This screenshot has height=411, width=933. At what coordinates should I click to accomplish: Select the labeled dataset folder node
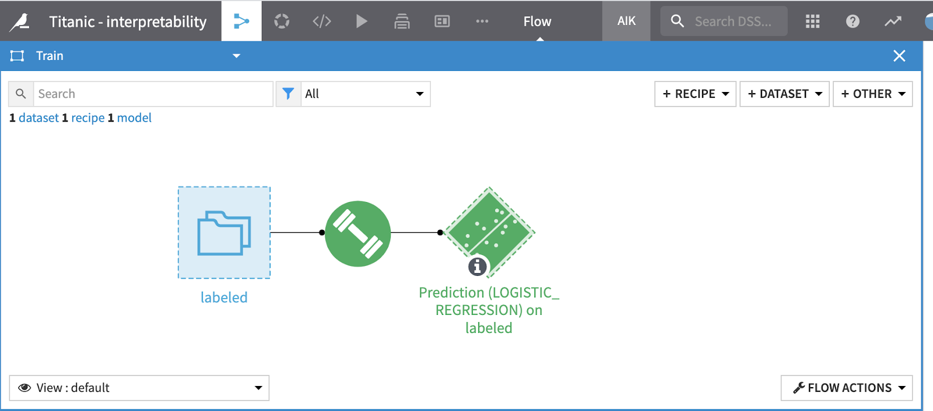pyautogui.click(x=224, y=233)
